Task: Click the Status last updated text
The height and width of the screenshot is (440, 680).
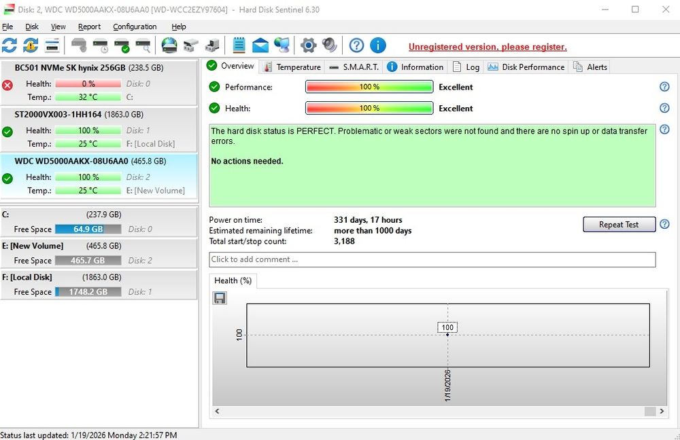Action: (88, 435)
